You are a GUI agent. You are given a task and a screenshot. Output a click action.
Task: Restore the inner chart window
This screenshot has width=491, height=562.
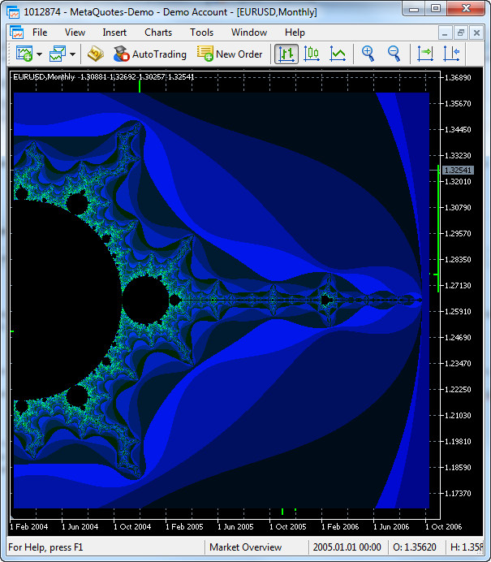(x=461, y=32)
